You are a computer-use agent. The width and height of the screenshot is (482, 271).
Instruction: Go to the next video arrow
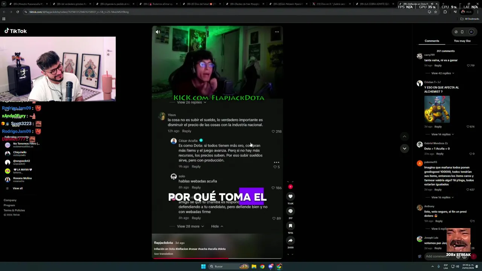click(x=404, y=148)
